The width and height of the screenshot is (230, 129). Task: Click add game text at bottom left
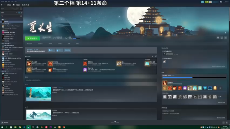6,123
